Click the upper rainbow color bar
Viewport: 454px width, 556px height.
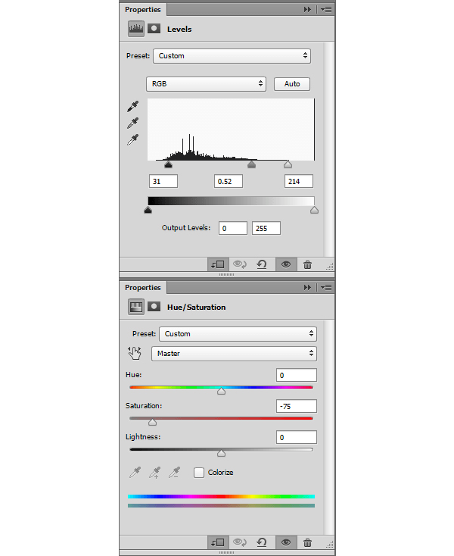click(222, 496)
